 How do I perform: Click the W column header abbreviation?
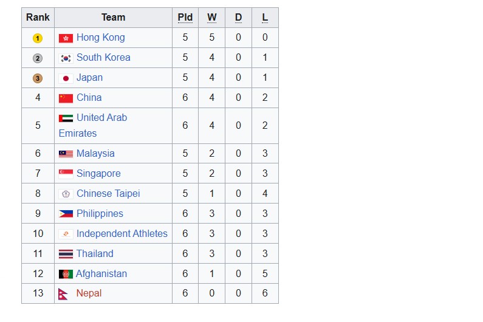[x=211, y=17]
